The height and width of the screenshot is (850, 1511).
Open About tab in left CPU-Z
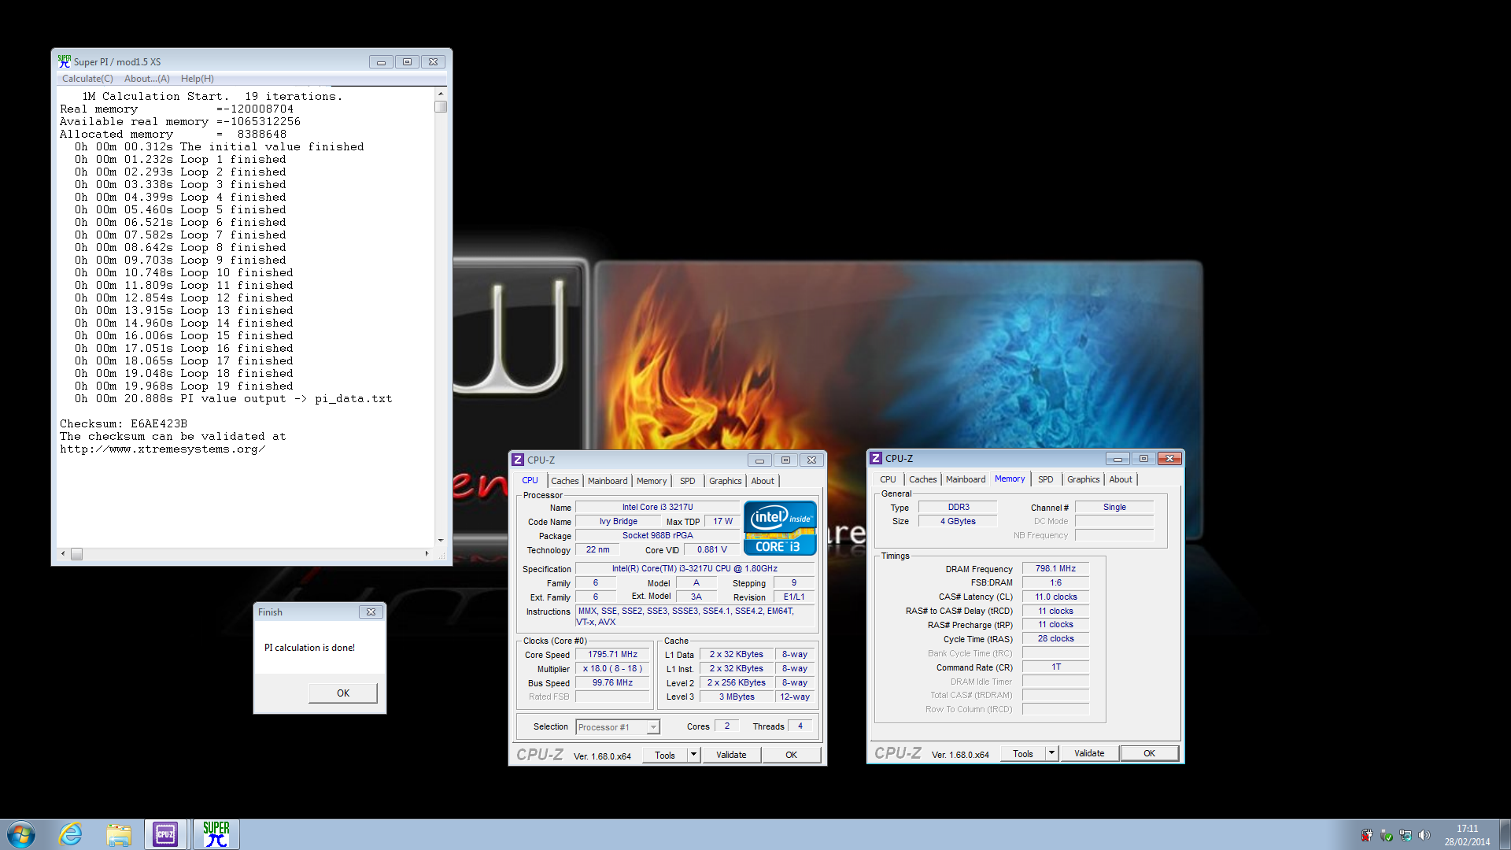[x=763, y=481]
